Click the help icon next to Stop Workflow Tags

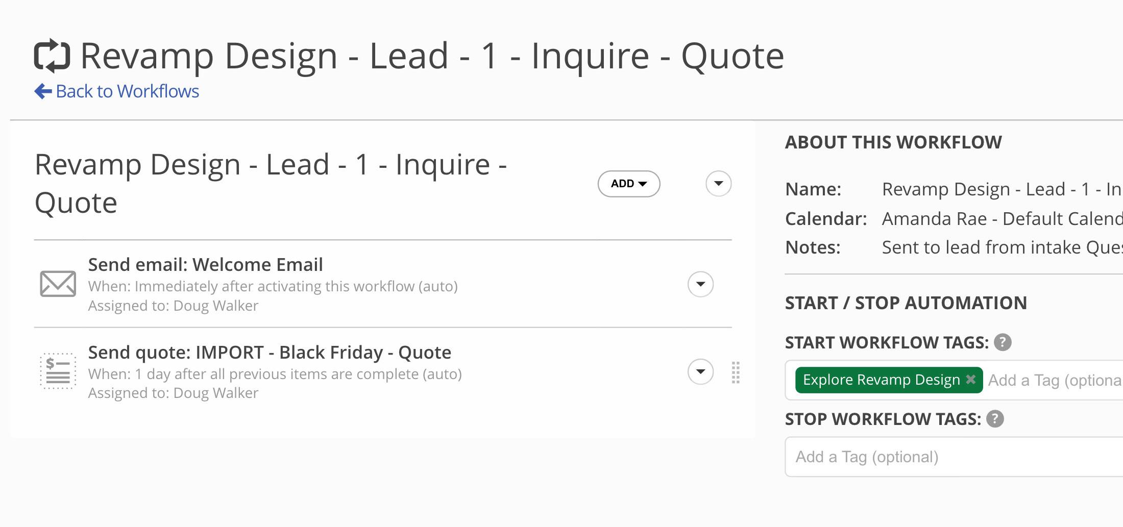click(995, 419)
